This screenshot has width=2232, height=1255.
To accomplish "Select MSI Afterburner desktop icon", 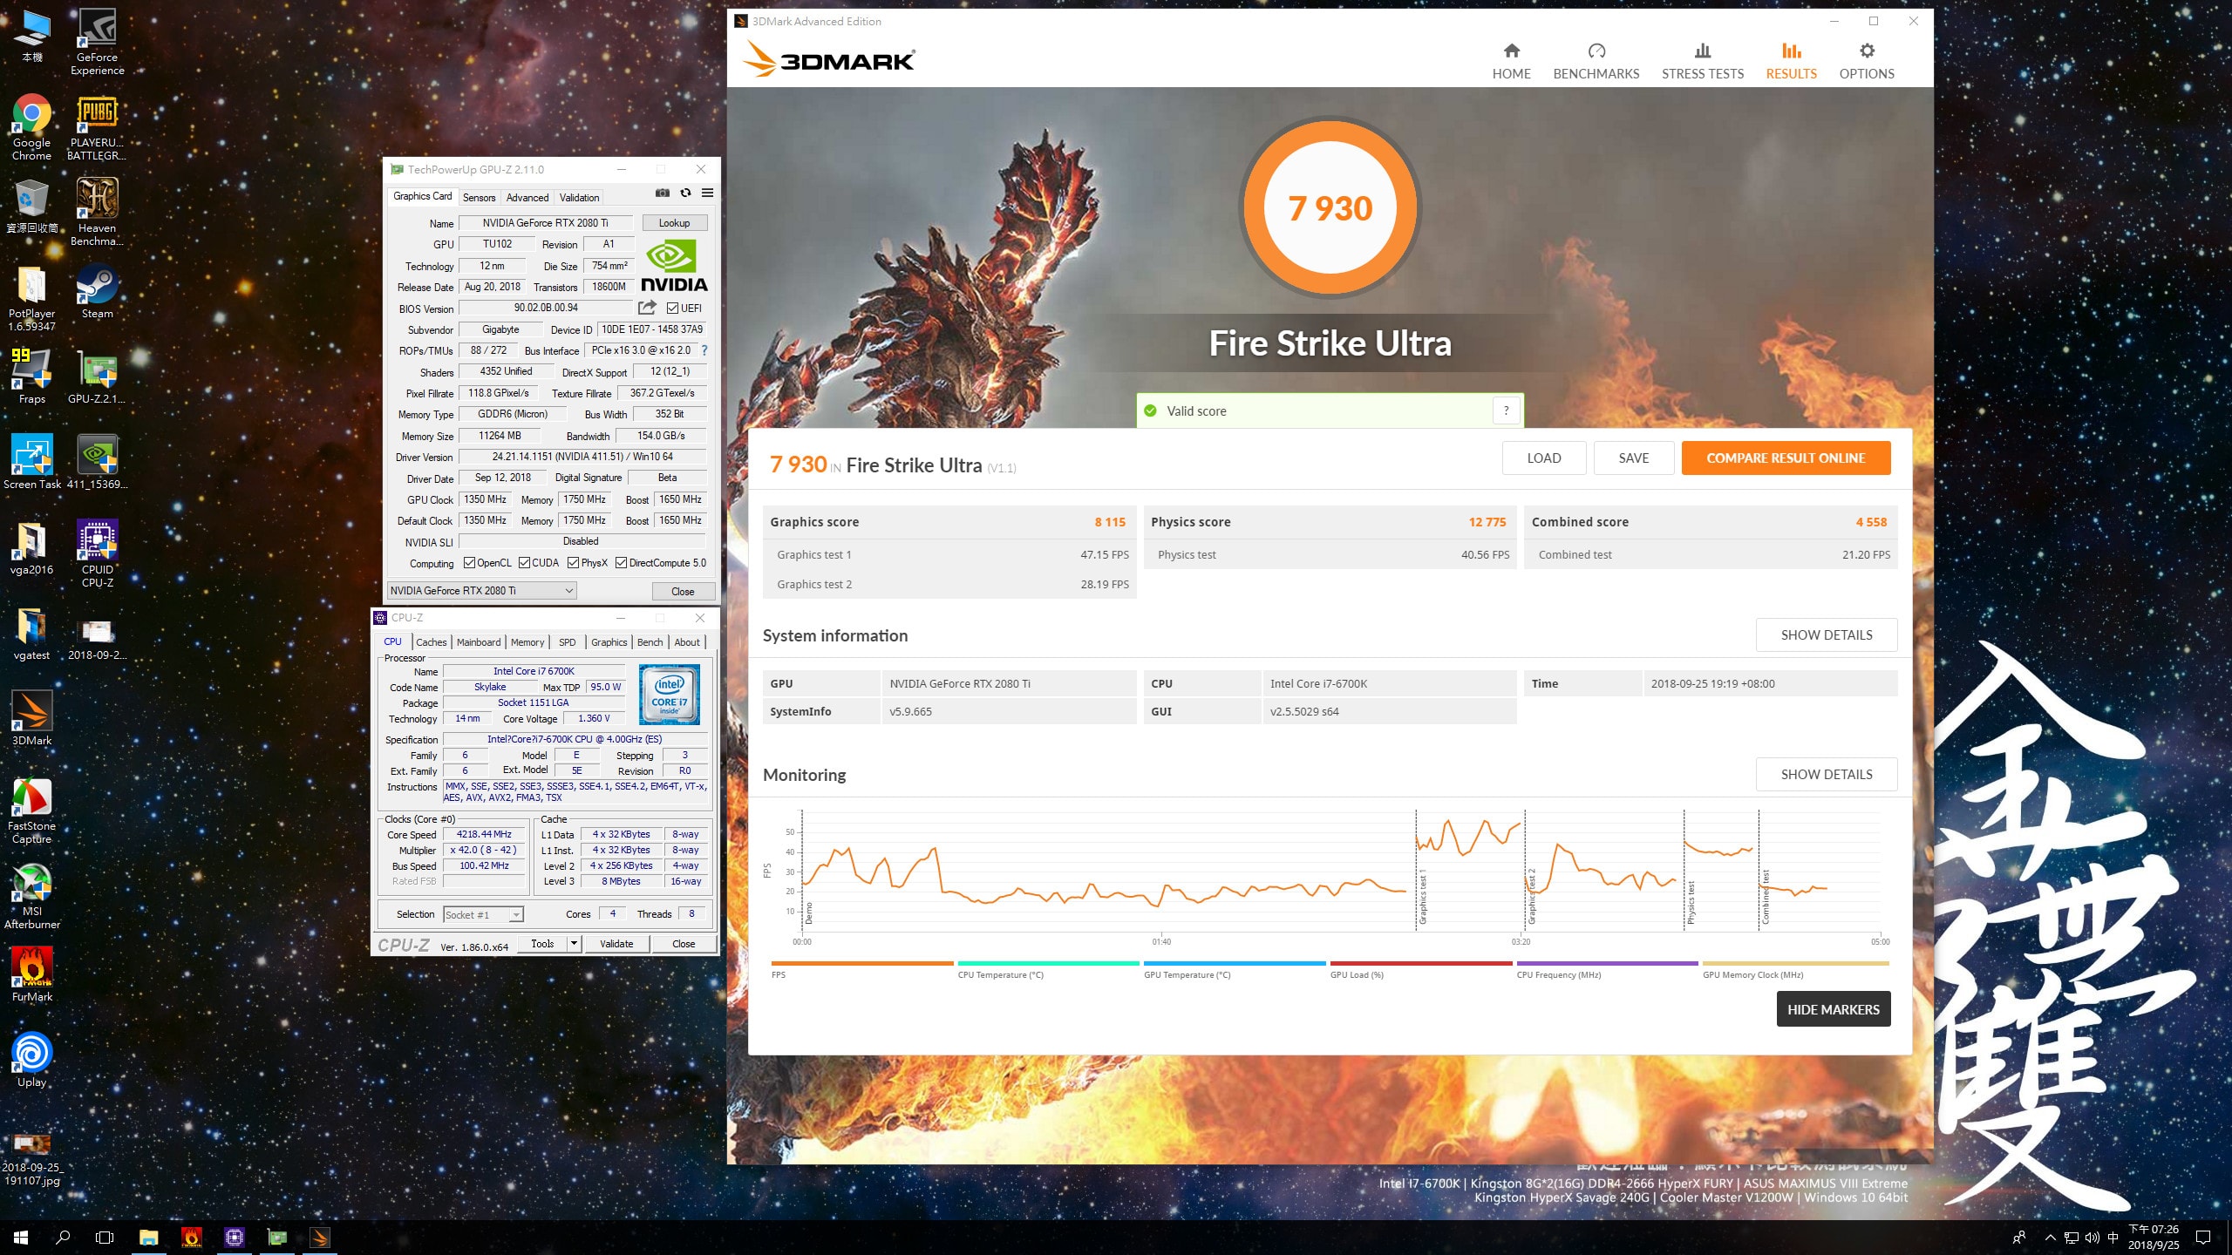I will [x=31, y=896].
